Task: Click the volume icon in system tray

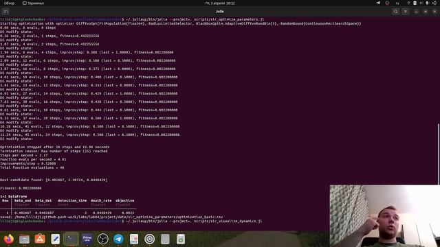Action: [421, 3]
